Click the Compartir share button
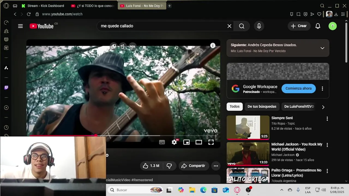The height and width of the screenshot is (196, 349). [x=193, y=166]
